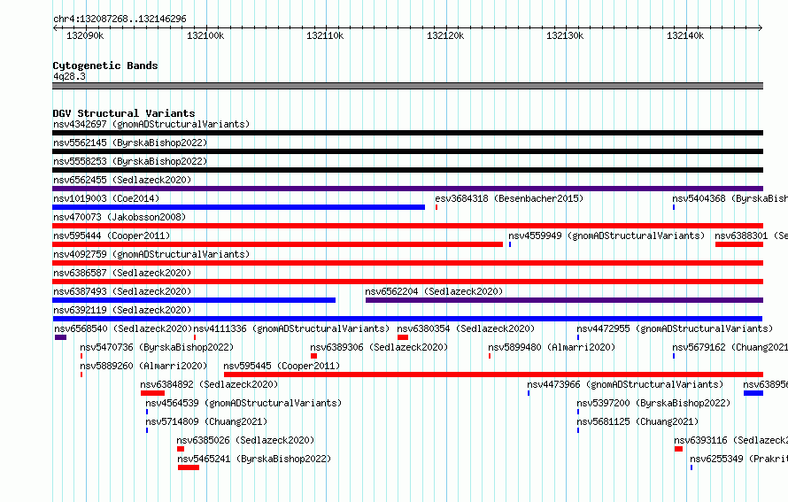The image size is (788, 502).
Task: Click nsv4564539 gnomADStructuralVariants label
Action: [x=243, y=403]
